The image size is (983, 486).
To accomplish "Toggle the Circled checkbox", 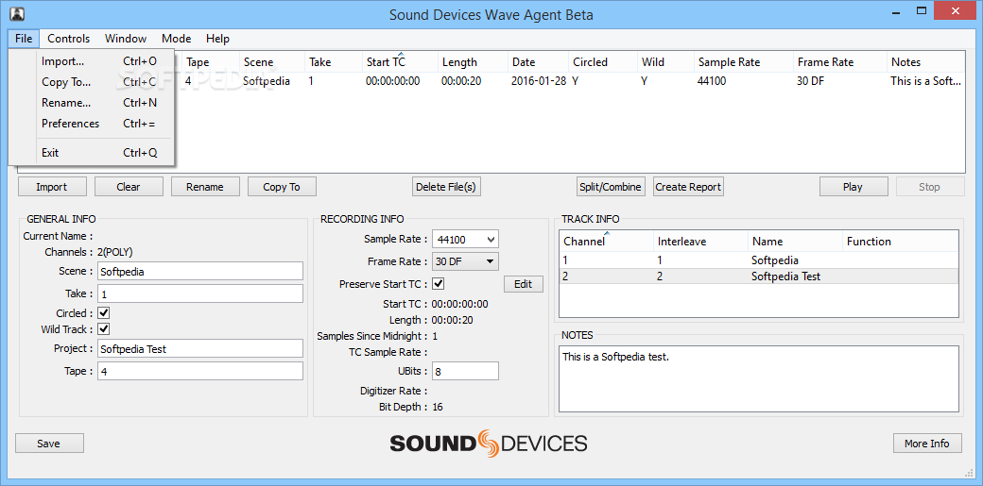I will 104,312.
